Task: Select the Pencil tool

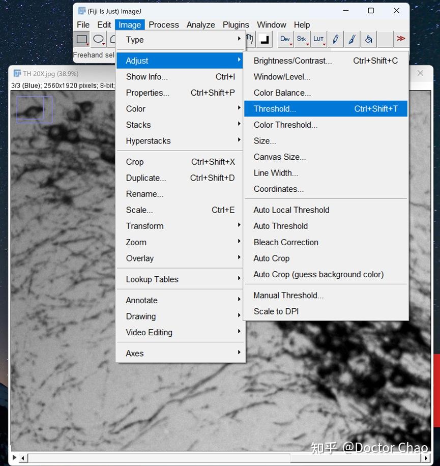Action: tap(335, 39)
